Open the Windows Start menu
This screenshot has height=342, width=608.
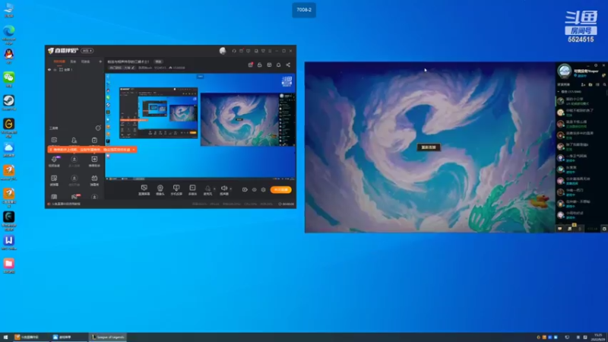(5, 337)
